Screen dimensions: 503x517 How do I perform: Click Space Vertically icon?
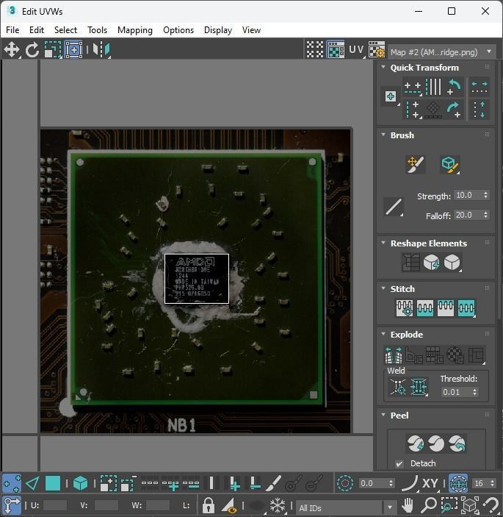pyautogui.click(x=480, y=110)
